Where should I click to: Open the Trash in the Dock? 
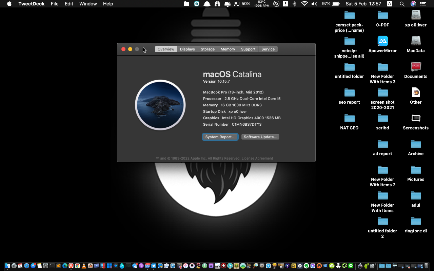427,266
